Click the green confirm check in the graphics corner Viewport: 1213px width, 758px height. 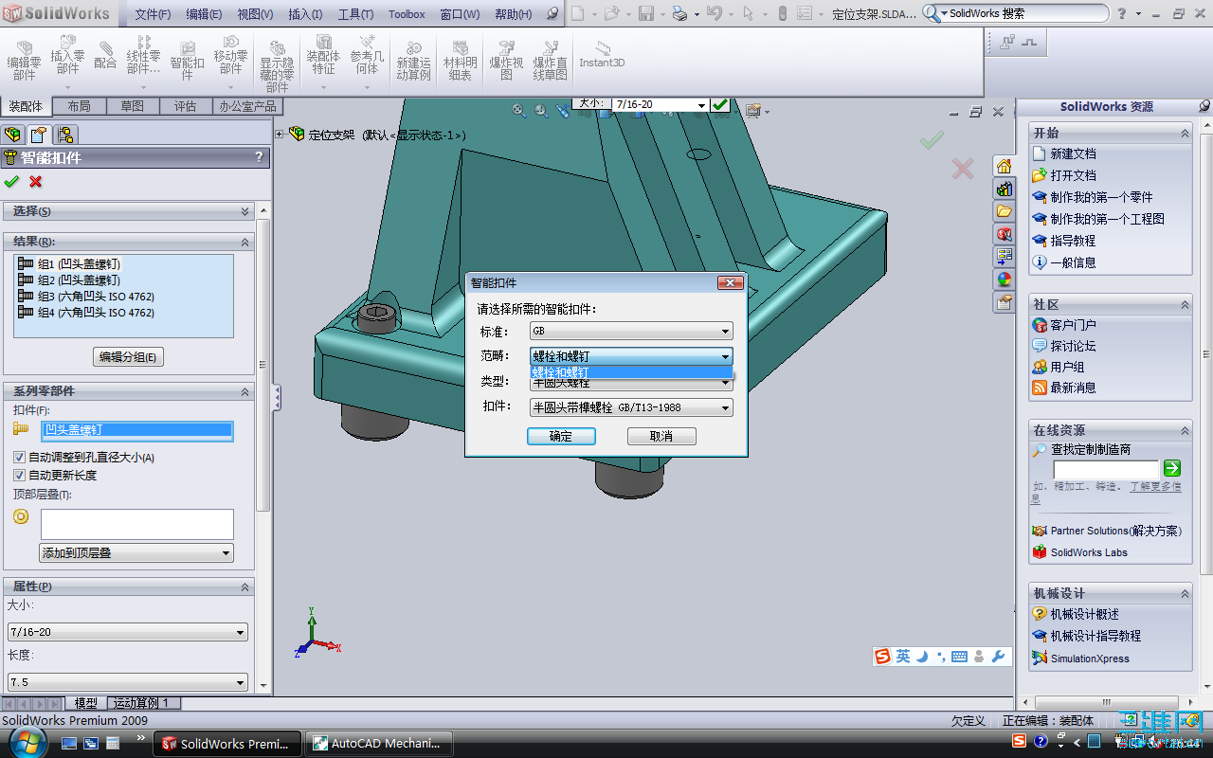tap(932, 140)
